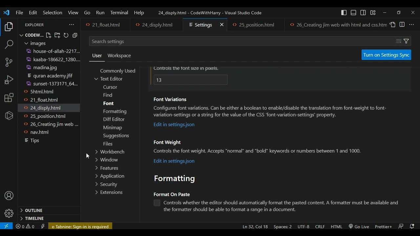Expand the Extensions settings section

[96, 192]
